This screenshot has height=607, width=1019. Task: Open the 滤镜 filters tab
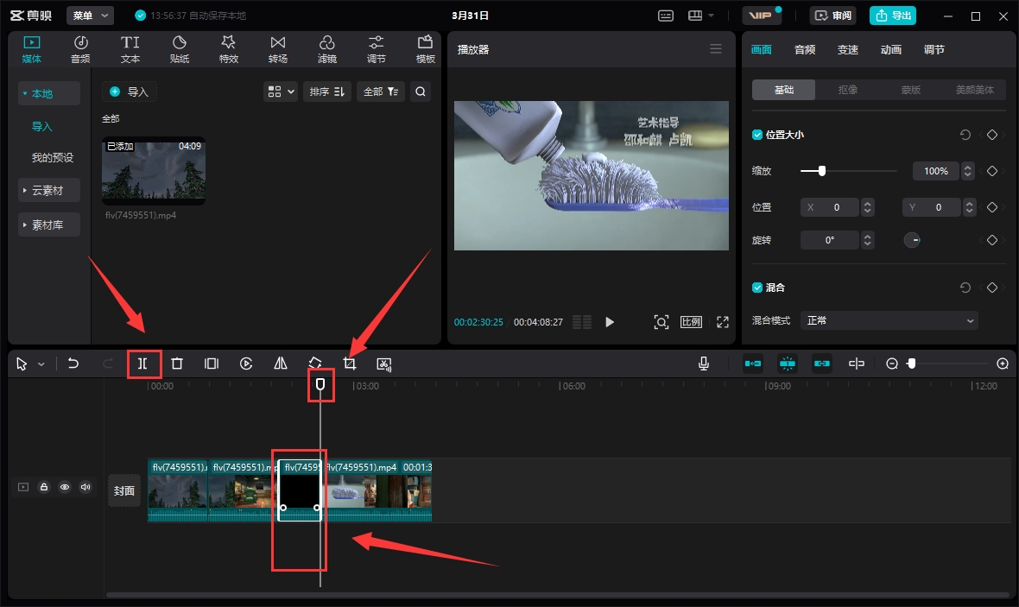coord(327,49)
